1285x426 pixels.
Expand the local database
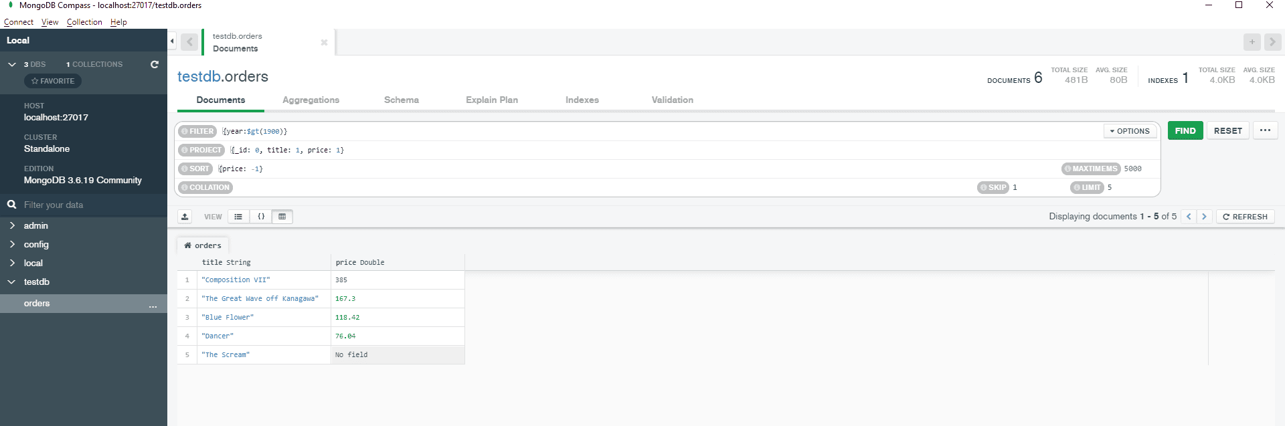coord(12,263)
